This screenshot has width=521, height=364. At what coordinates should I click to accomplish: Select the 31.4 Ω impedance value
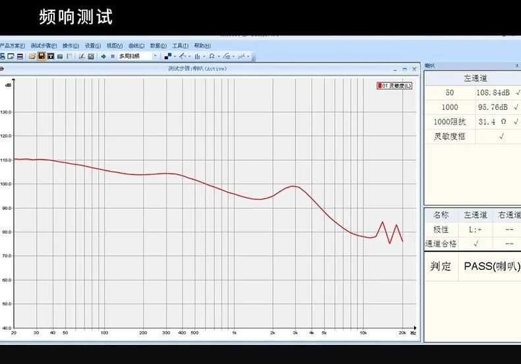[493, 122]
